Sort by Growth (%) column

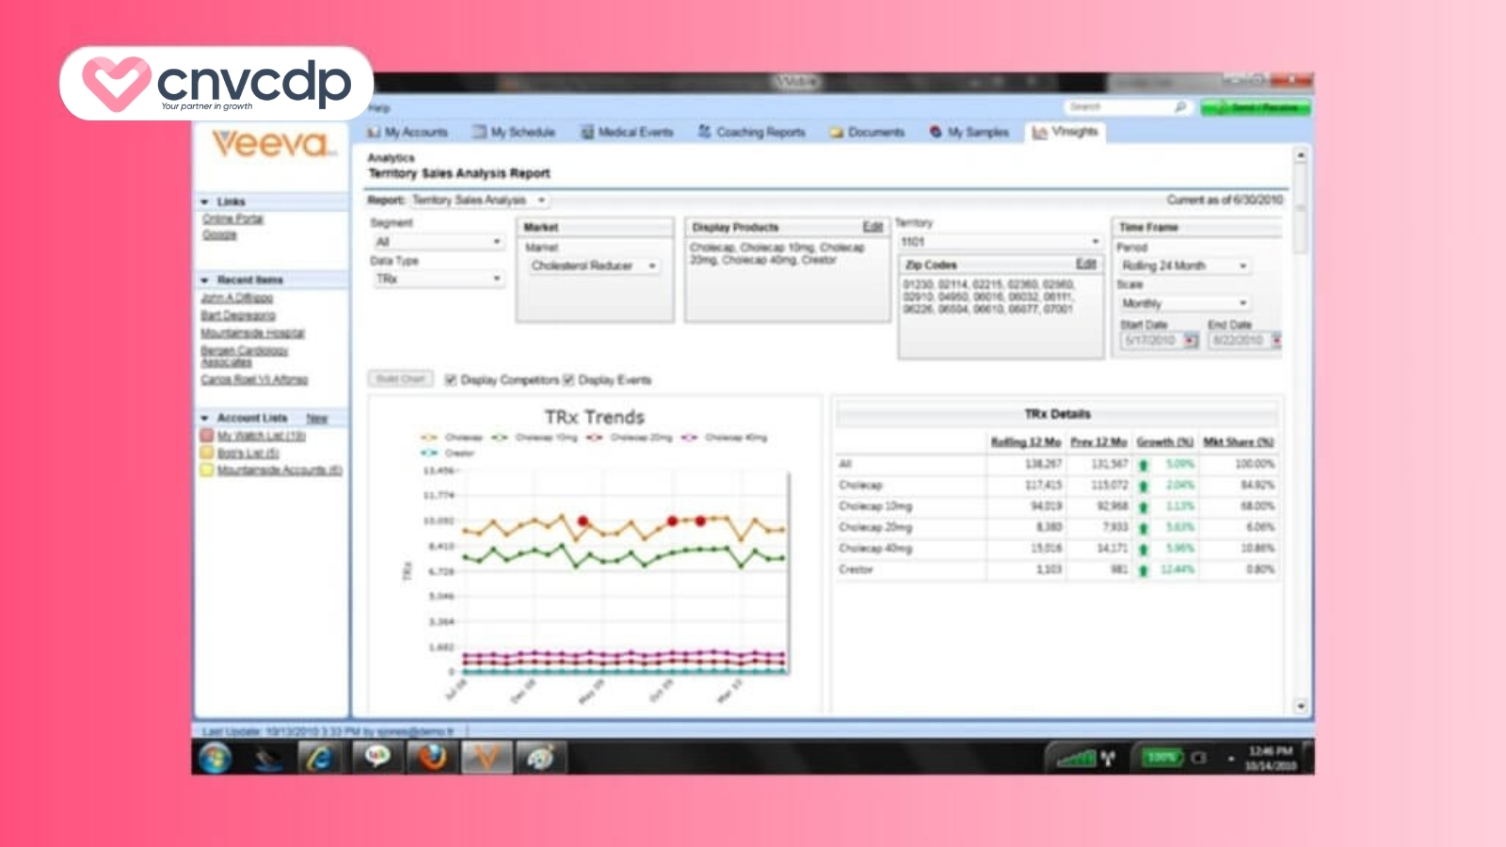coord(1165,442)
